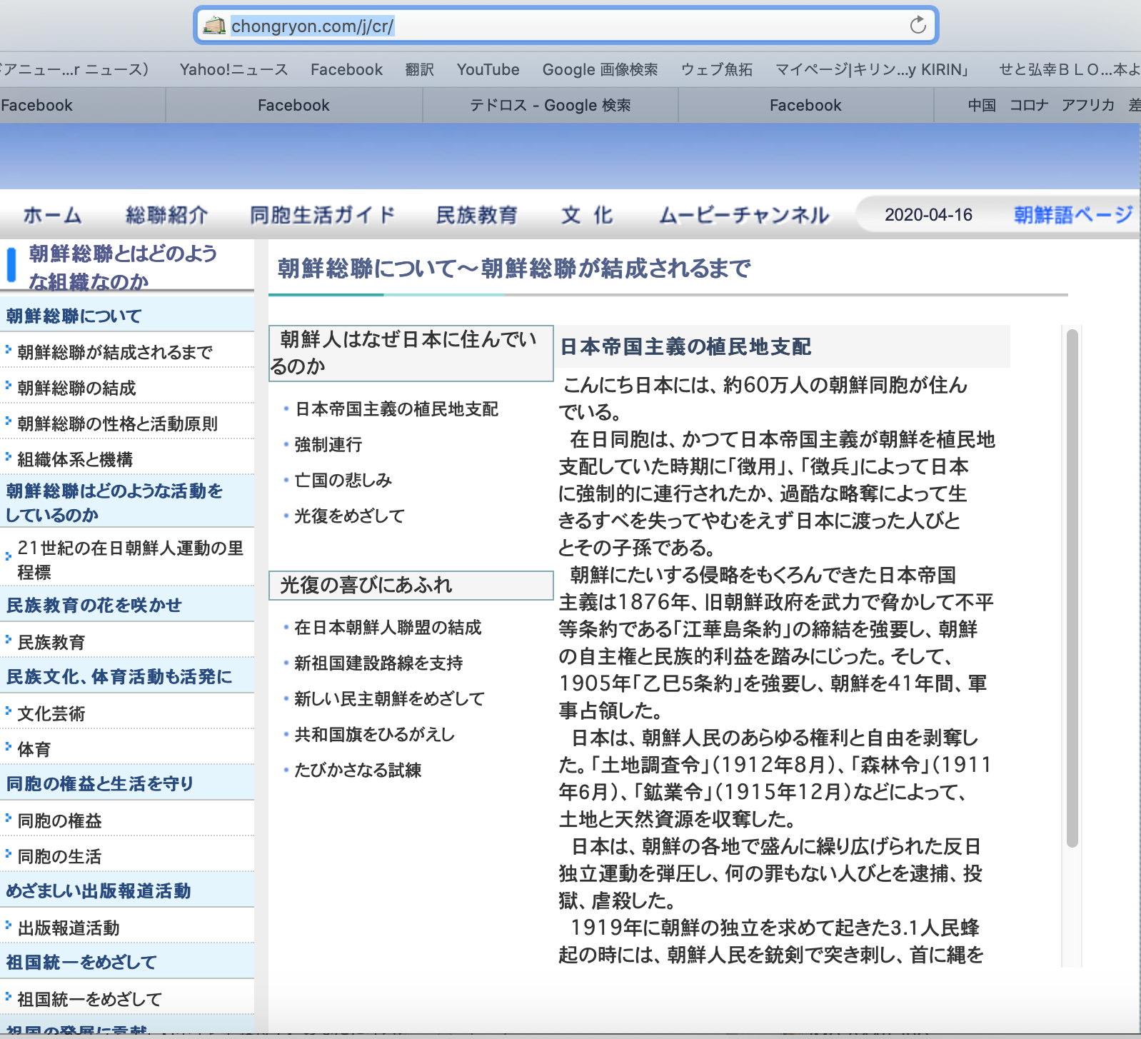Click sidebar heading 朝鮮総聯について
Screen dimensions: 1141x1039
tap(74, 316)
